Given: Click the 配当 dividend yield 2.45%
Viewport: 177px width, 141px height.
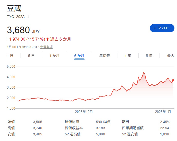Looking at the screenshot, I should tap(165, 122).
